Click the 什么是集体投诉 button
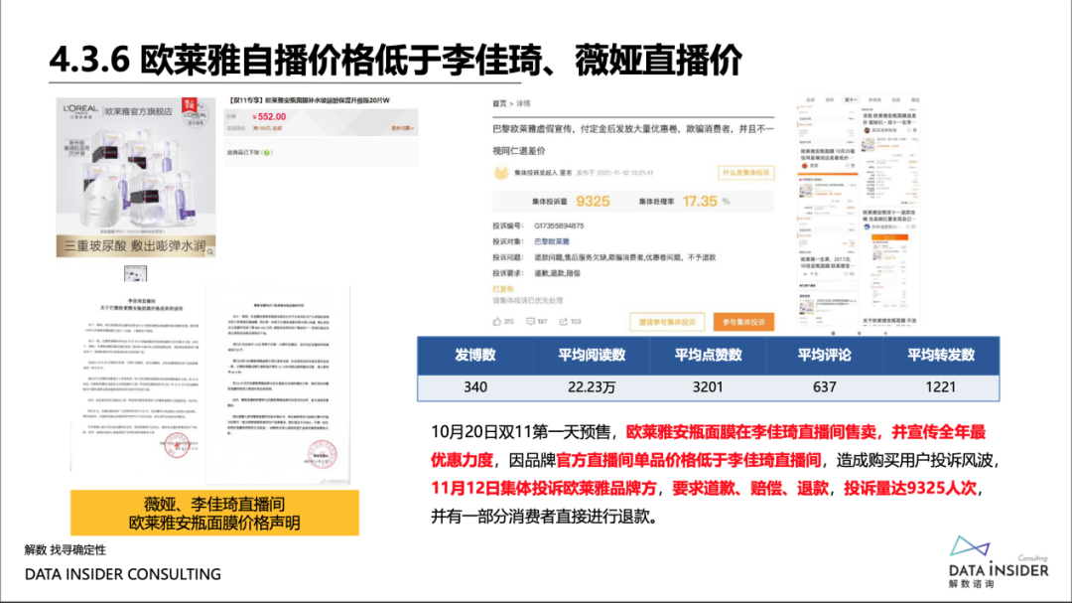The height and width of the screenshot is (603, 1072). (x=745, y=173)
